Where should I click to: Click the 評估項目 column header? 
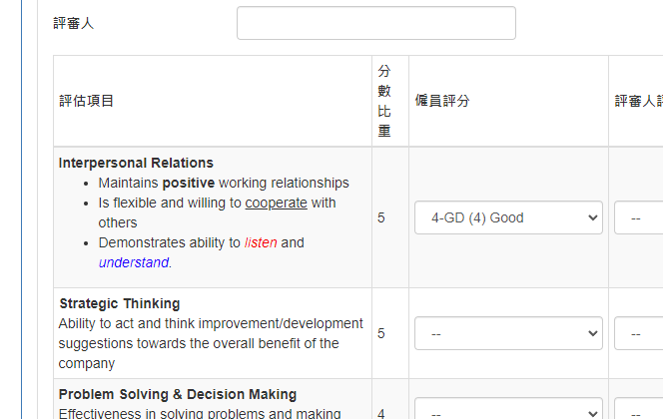point(86,101)
